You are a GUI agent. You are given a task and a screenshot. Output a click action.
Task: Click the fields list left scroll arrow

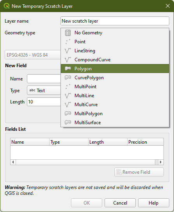pyautogui.click(x=13, y=162)
